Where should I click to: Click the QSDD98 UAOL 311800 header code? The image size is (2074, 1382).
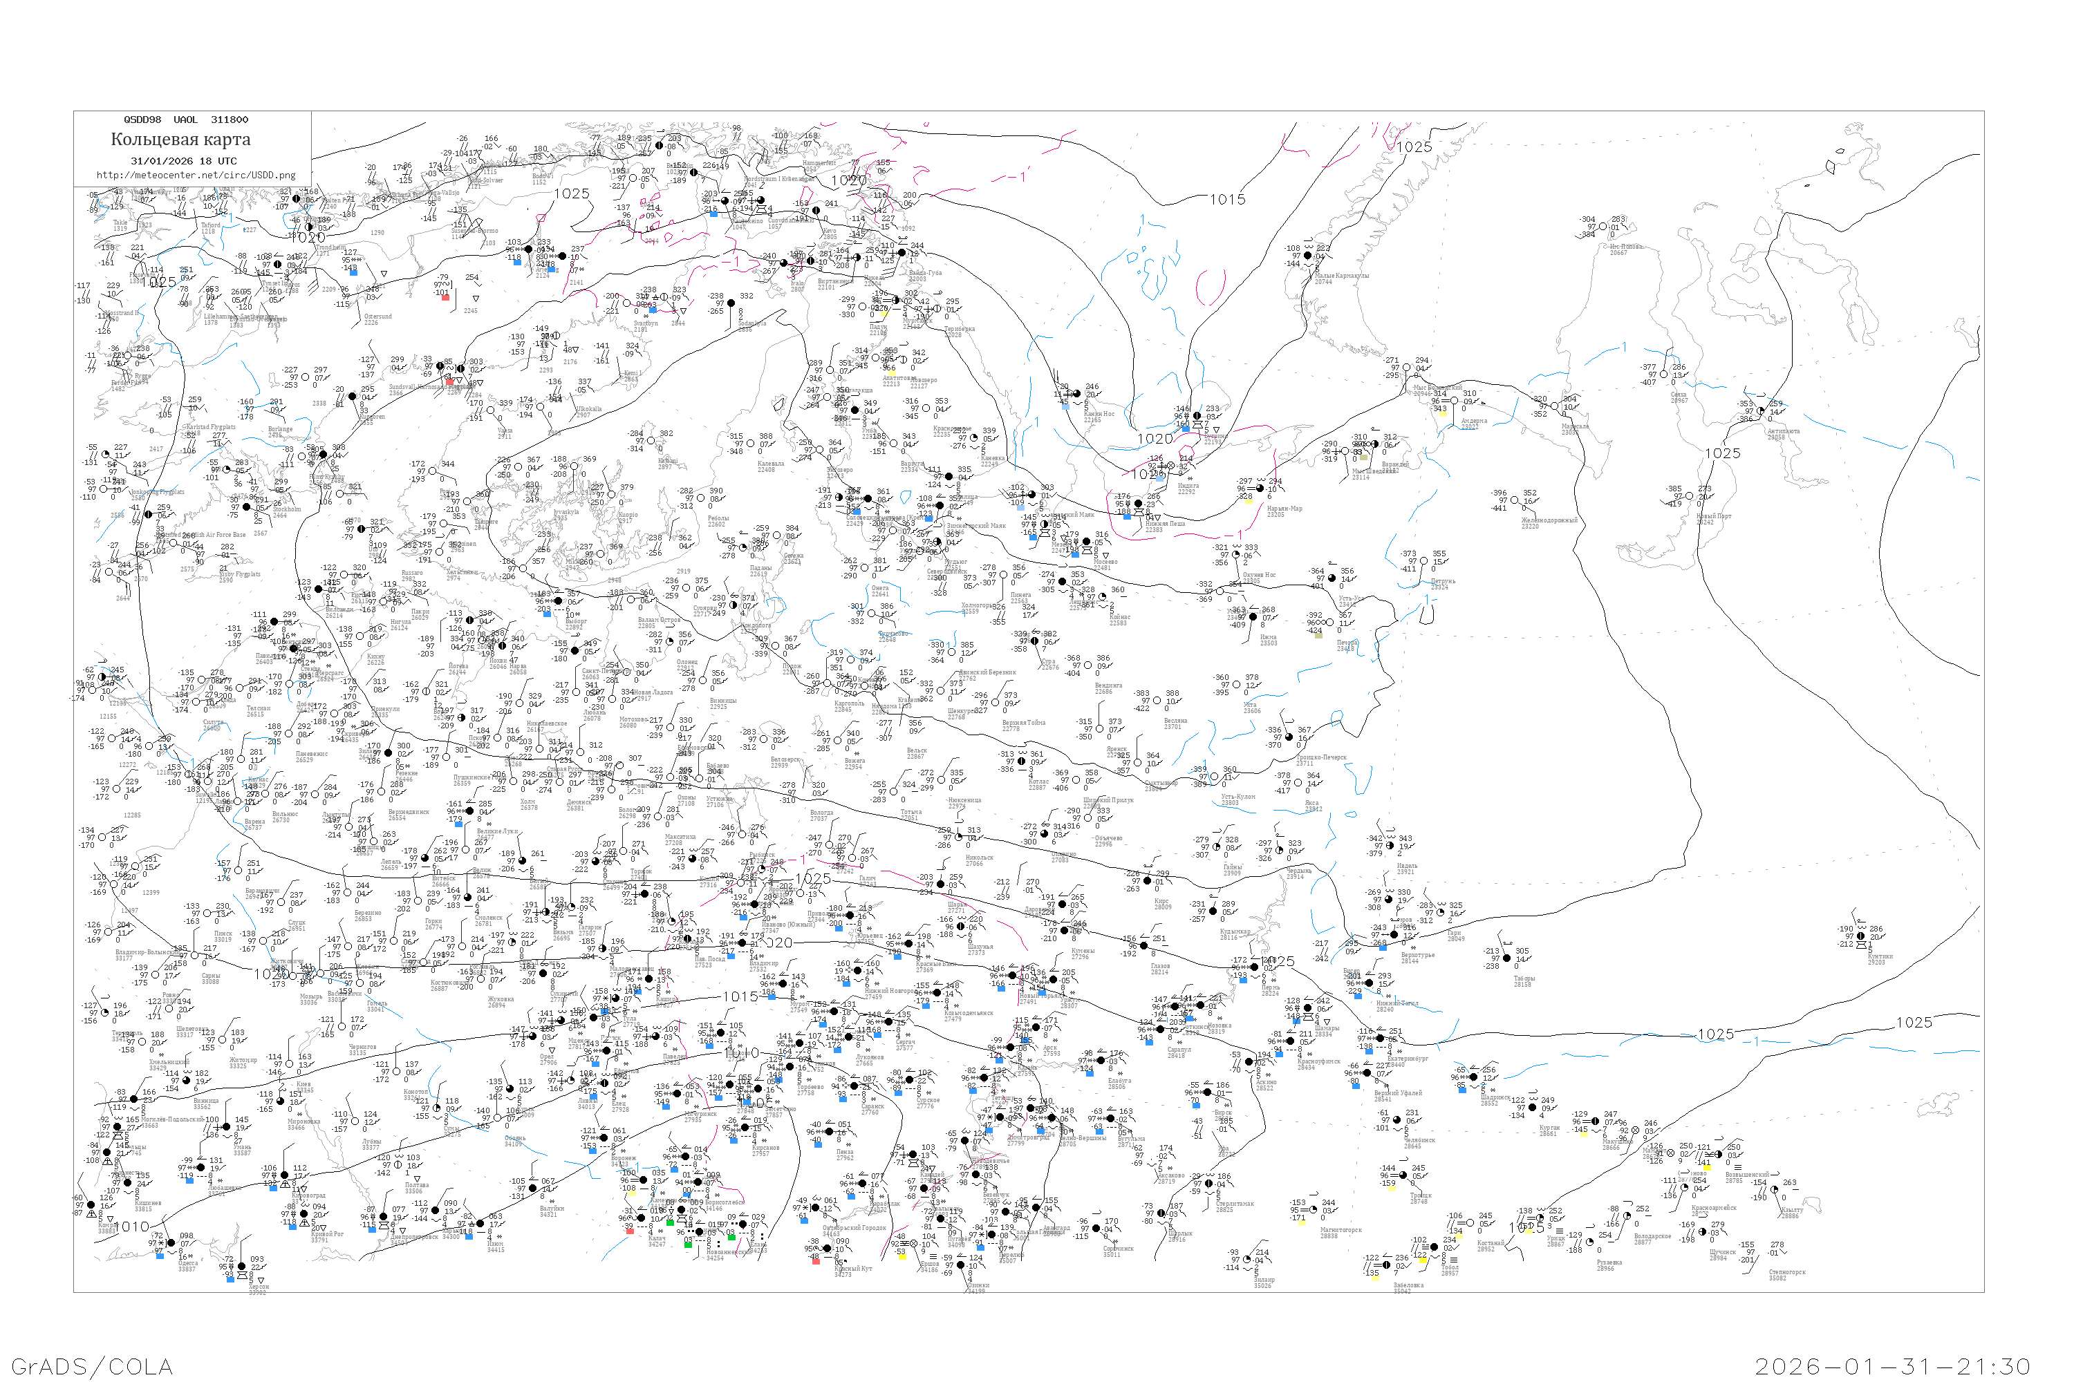click(x=185, y=120)
